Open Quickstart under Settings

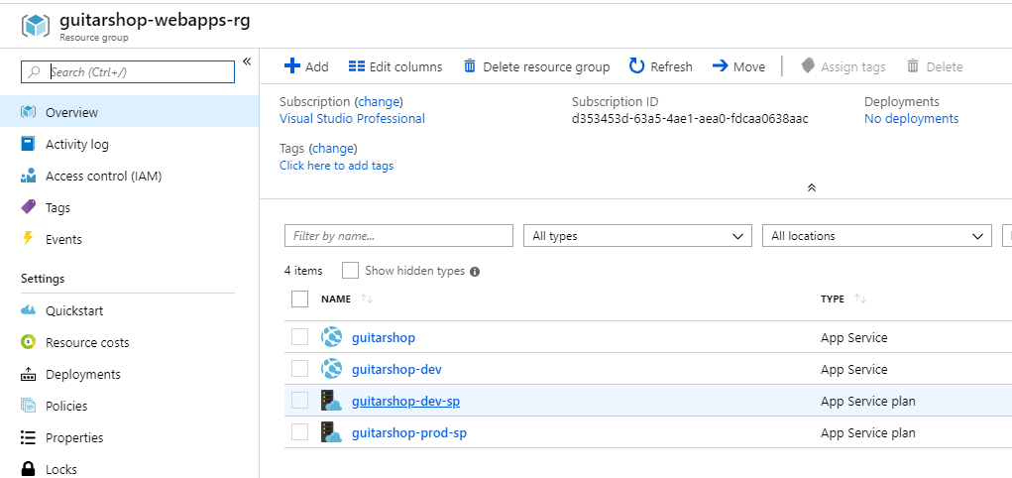coord(129,310)
